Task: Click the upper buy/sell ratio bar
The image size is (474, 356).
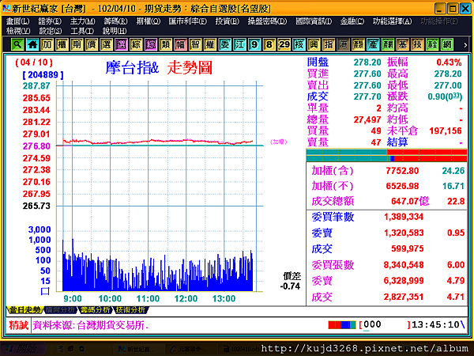Action: click(386, 152)
